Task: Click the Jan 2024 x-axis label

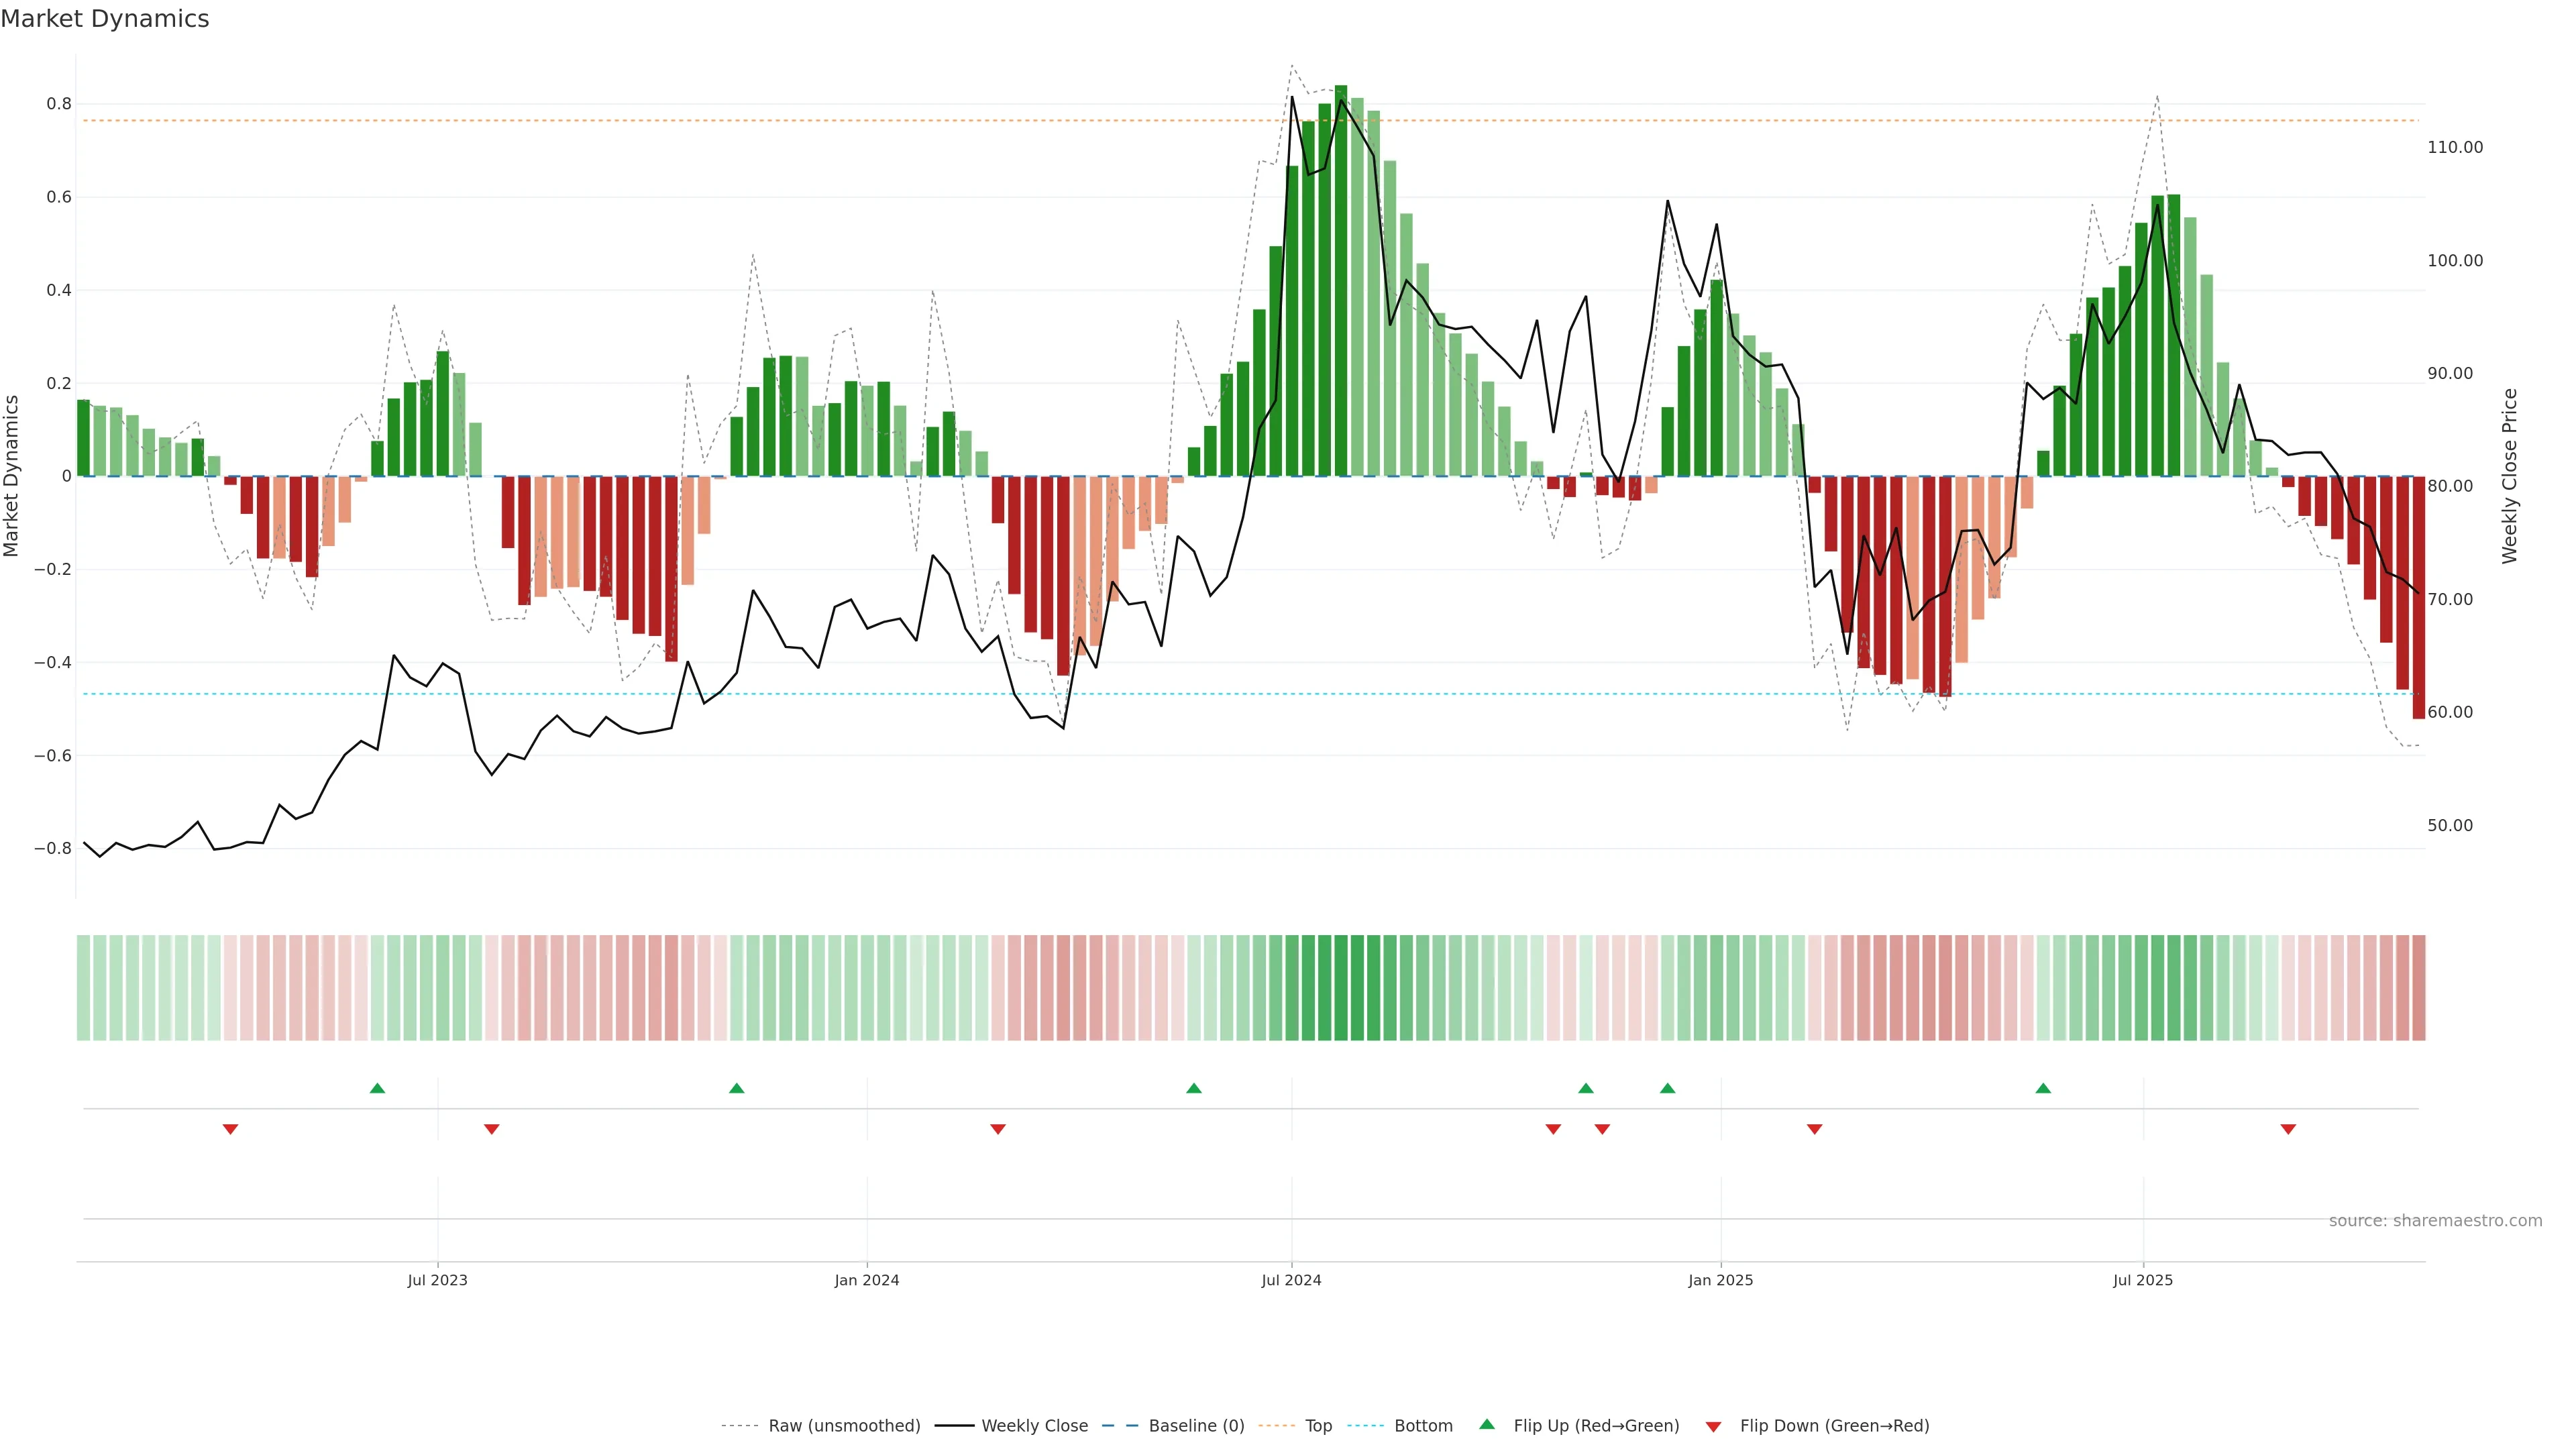Action: point(866,1281)
